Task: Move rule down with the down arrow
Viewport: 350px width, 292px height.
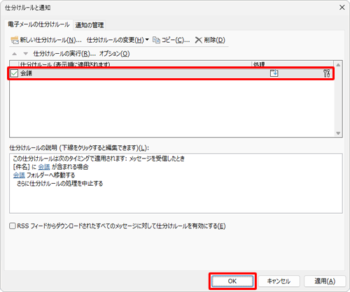Action: point(26,54)
